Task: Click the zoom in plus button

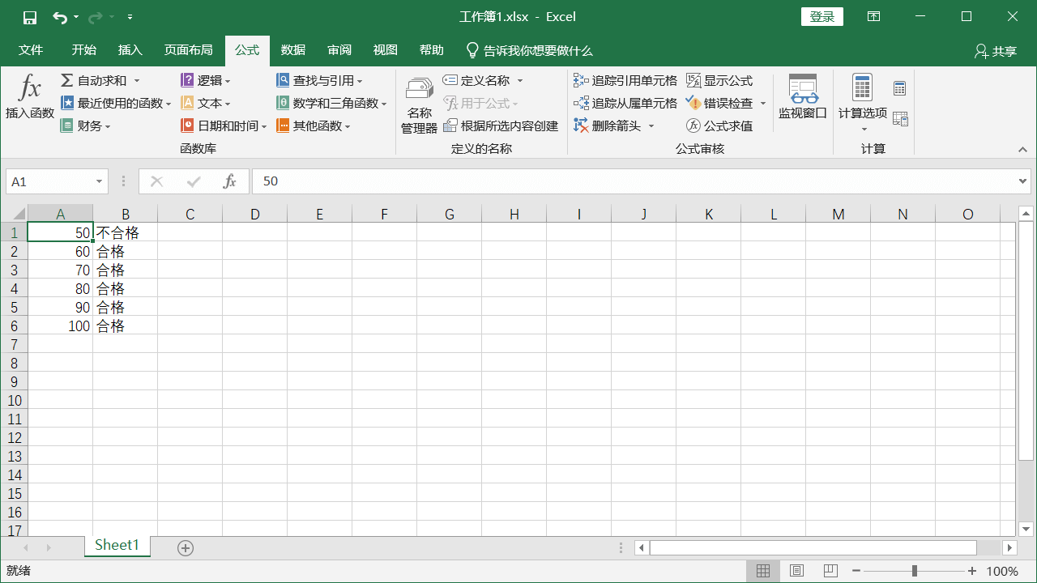Action: click(972, 571)
